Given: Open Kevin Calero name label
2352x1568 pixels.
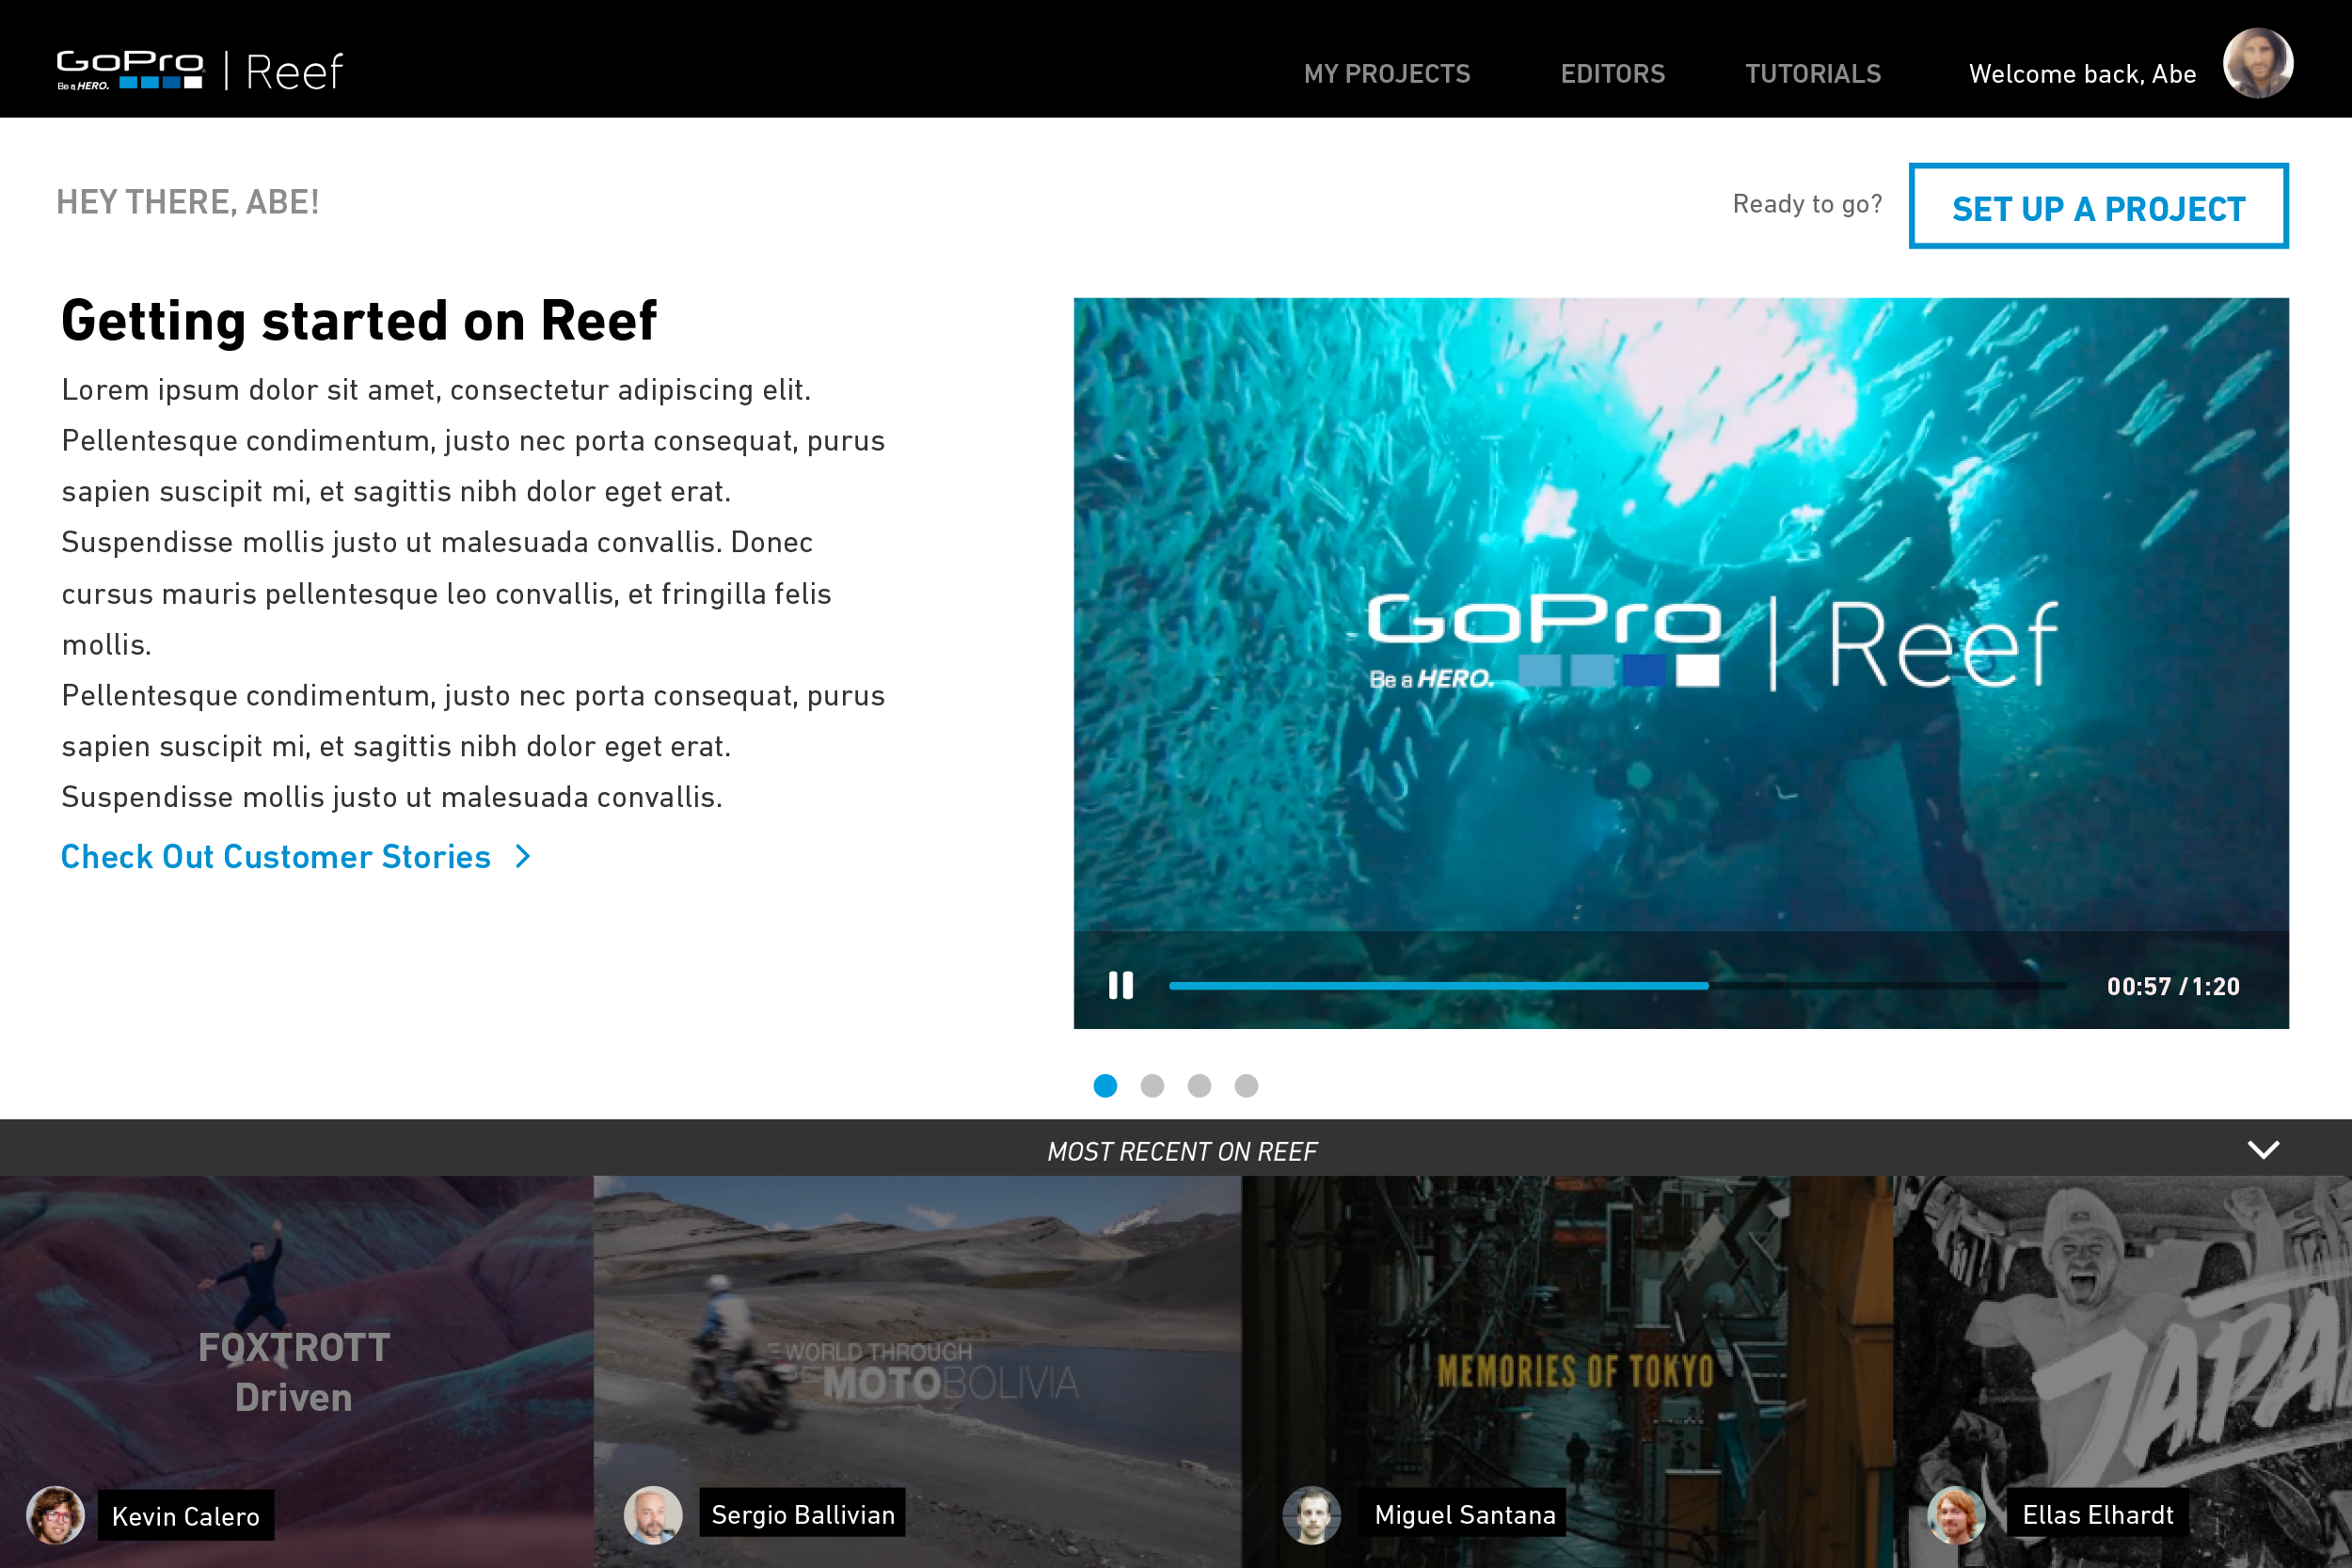Looking at the screenshot, I should tap(186, 1516).
